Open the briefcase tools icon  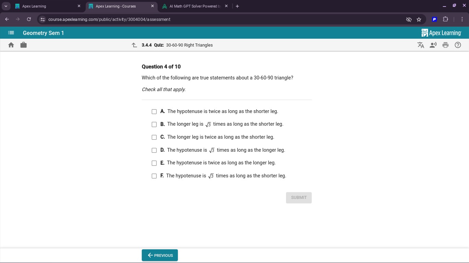click(x=23, y=45)
